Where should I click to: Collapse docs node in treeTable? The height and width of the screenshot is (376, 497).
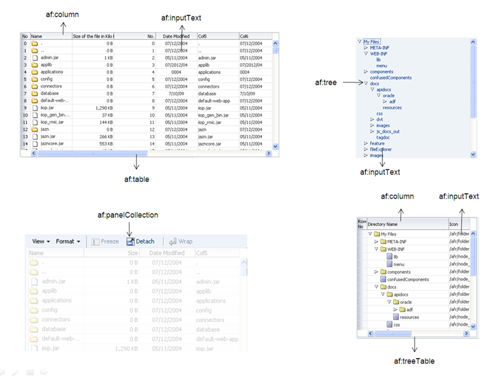(x=376, y=286)
